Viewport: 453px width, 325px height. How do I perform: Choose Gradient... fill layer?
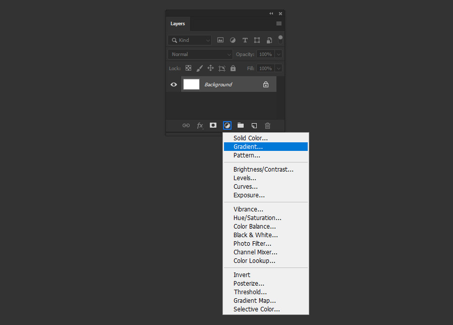(x=266, y=146)
